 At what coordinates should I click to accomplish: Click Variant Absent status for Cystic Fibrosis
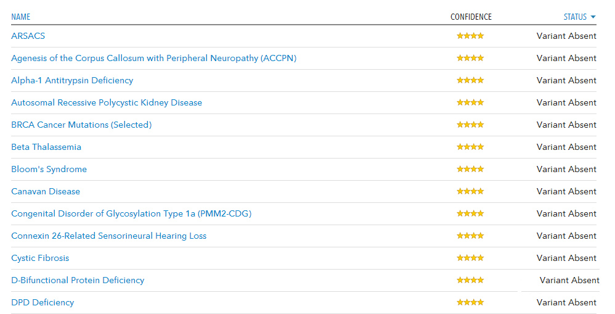coord(566,258)
